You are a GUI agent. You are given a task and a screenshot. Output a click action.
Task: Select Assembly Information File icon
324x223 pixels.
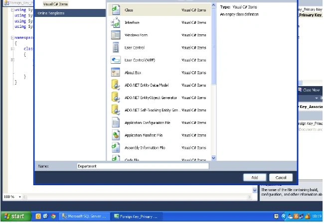click(x=116, y=147)
